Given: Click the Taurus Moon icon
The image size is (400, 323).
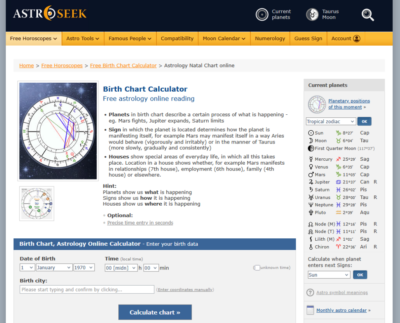Looking at the screenshot, I should click(312, 14).
